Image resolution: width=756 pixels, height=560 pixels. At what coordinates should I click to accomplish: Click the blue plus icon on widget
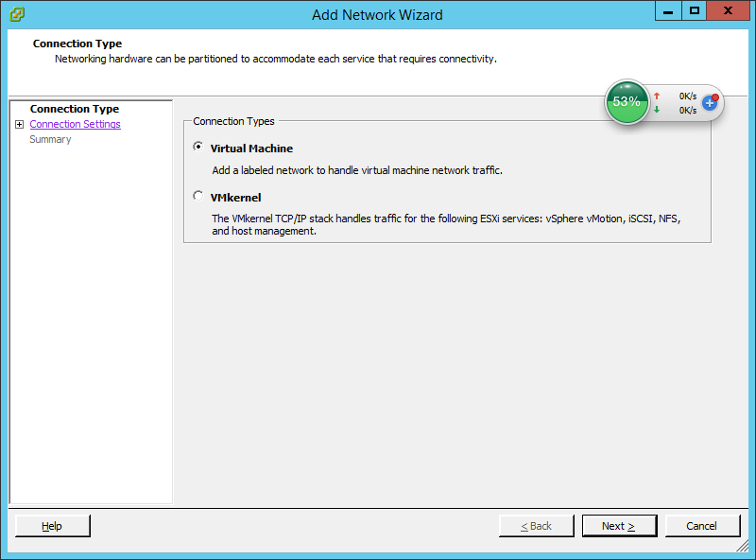710,102
